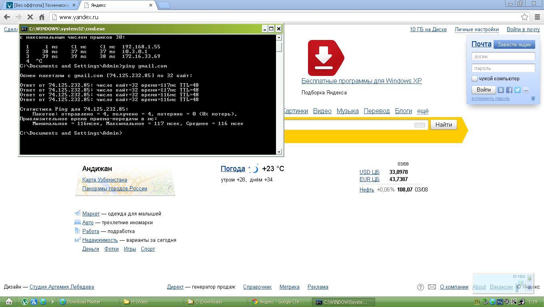Viewport: 544px width, 307px height.
Task: Open the Перевод service tab
Action: pyautogui.click(x=376, y=111)
